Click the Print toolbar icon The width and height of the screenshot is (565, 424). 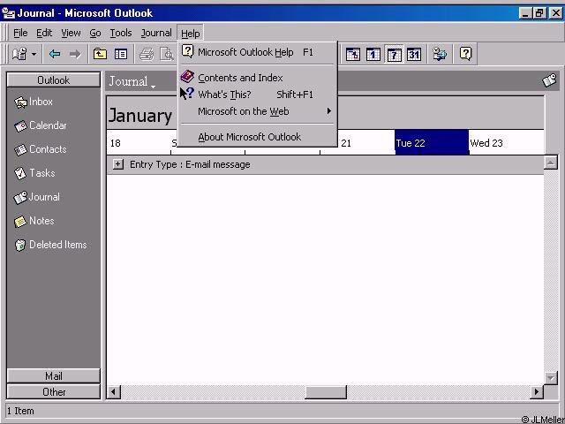tap(147, 54)
